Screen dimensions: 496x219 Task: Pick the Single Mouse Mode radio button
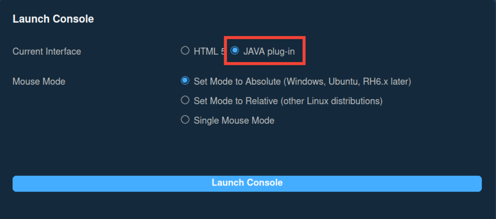pos(185,120)
